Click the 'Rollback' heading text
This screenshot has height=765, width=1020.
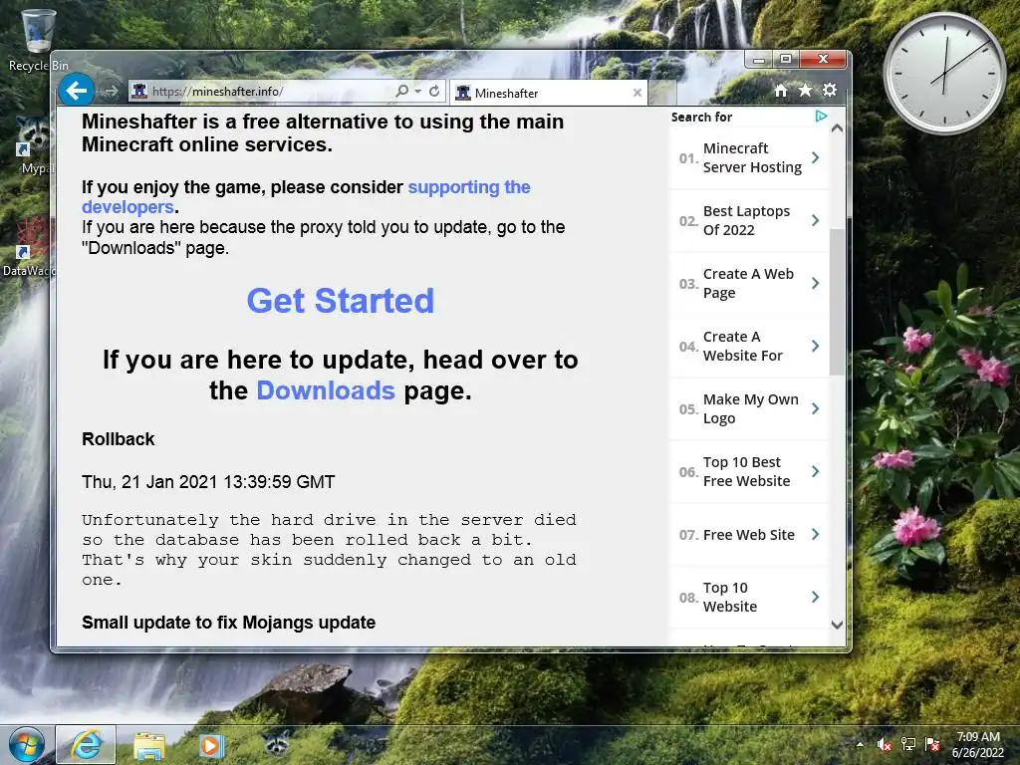pos(119,439)
